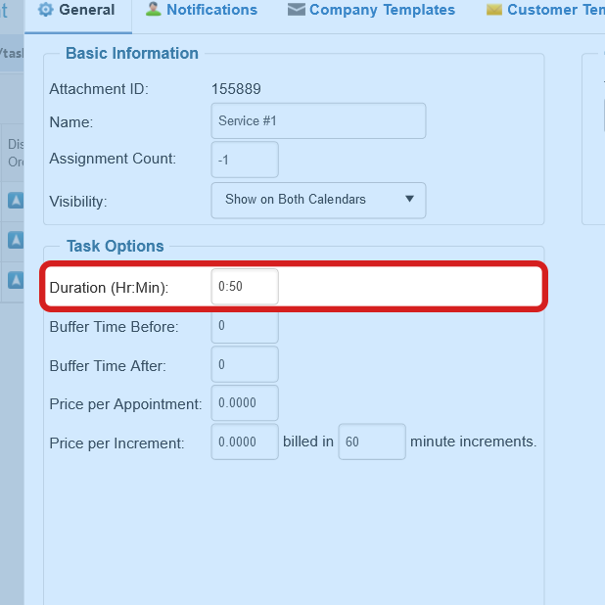Focus the Duration (Hr:Min) field
Screen dimensions: 605x605
pos(245,287)
